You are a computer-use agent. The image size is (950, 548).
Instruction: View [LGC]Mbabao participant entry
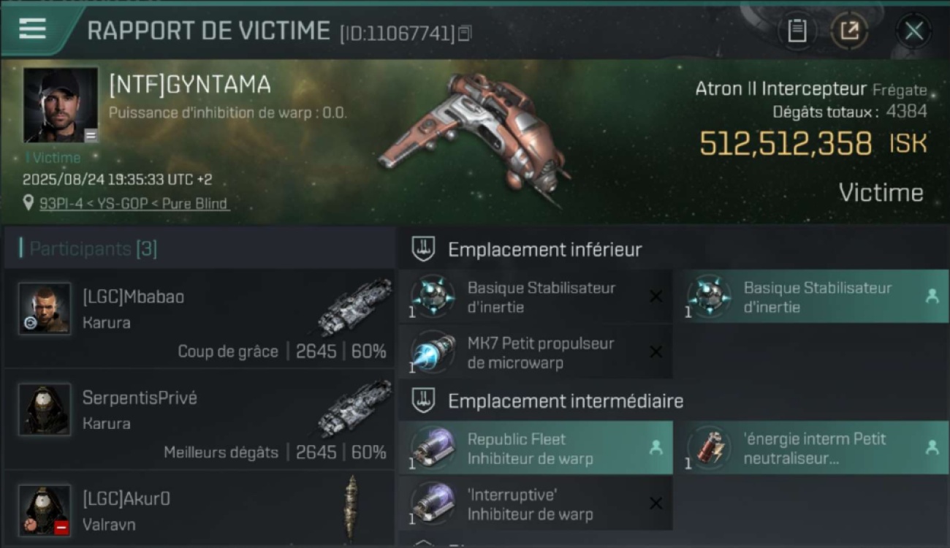click(199, 319)
